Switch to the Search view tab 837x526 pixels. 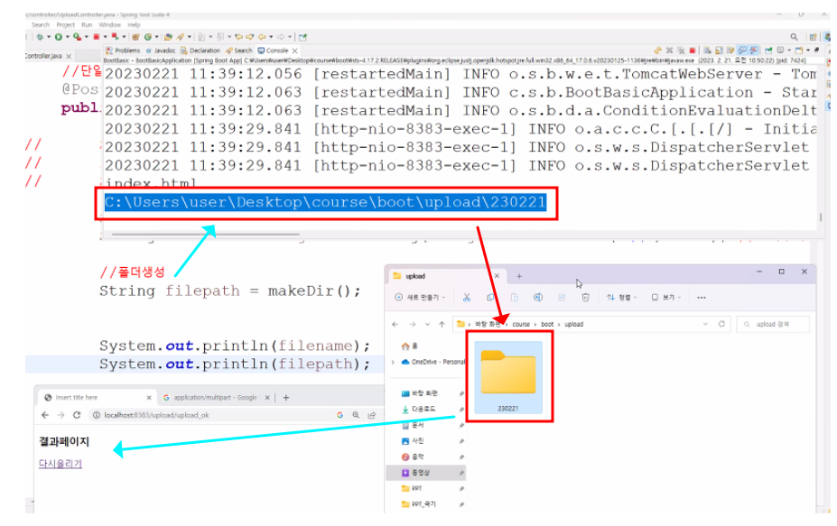[238, 51]
